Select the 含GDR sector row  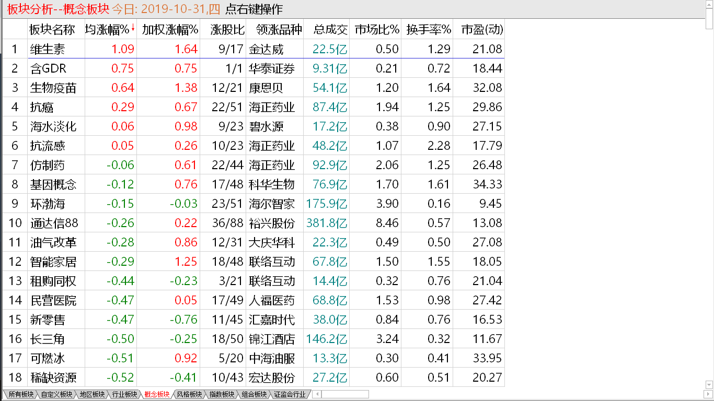coord(254,68)
